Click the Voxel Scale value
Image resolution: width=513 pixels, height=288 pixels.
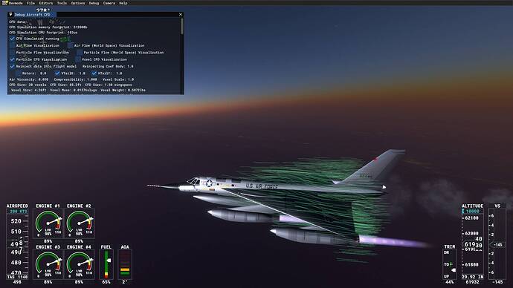click(131, 79)
